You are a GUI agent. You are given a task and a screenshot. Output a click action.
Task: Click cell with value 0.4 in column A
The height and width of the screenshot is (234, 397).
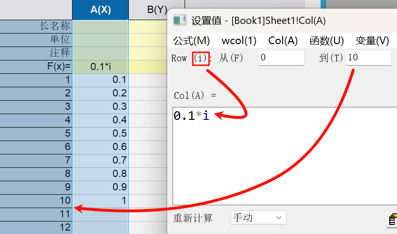(100, 120)
